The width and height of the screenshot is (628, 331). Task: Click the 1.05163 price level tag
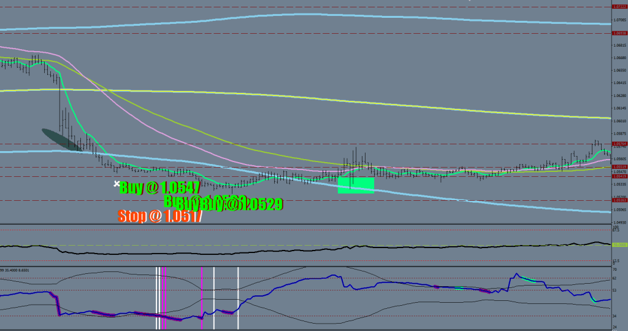coord(620,200)
